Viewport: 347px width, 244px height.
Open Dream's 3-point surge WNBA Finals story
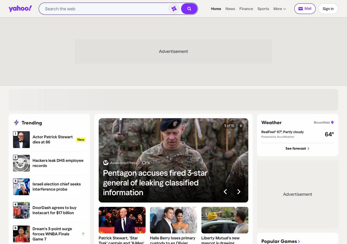[x=52, y=234]
